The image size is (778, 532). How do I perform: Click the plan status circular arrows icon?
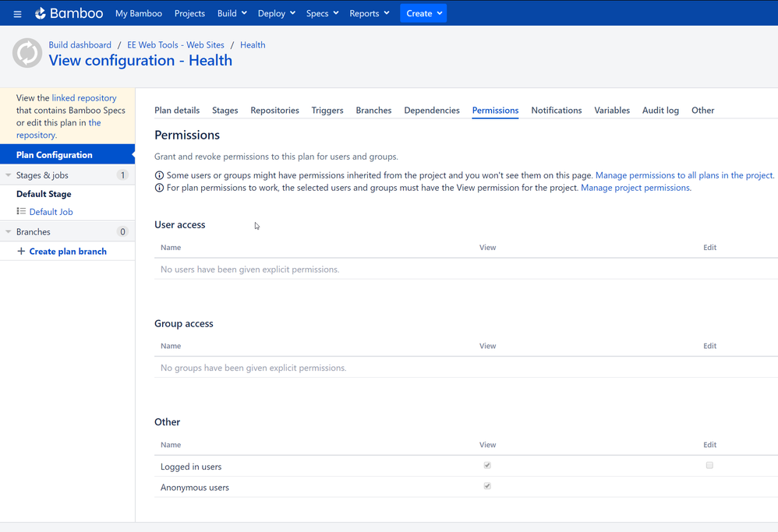point(27,53)
